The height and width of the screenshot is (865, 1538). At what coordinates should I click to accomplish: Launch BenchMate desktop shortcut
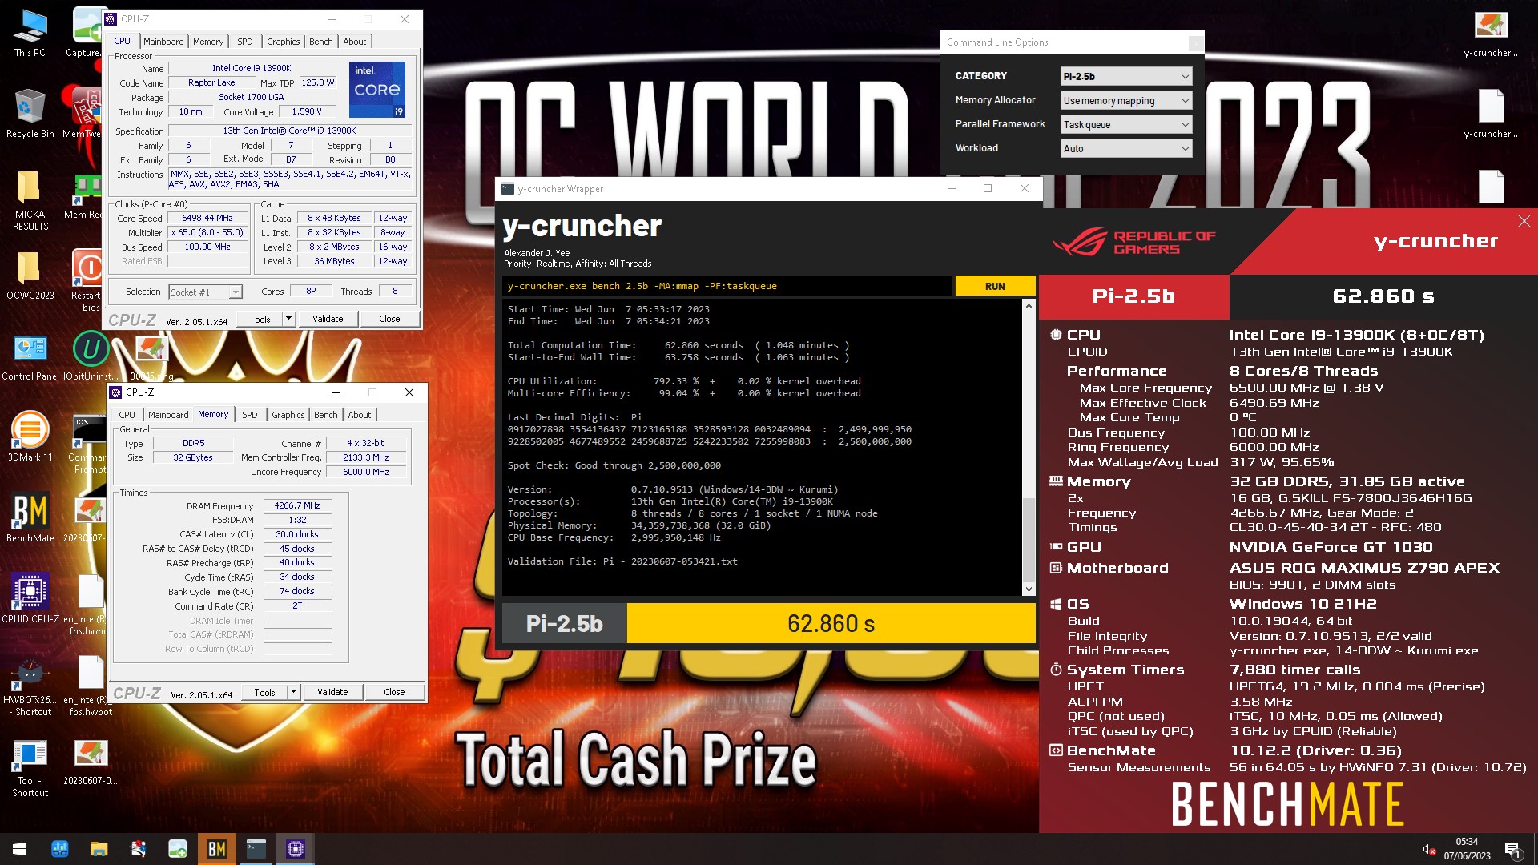point(30,518)
